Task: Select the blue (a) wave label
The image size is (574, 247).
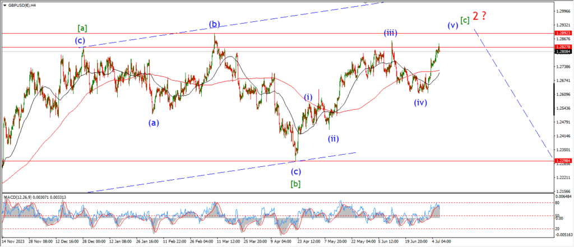Action: click(153, 122)
